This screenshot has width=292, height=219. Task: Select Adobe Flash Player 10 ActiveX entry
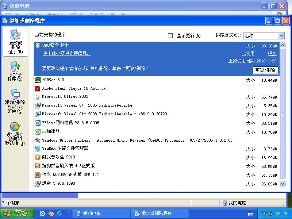pyautogui.click(x=157, y=89)
